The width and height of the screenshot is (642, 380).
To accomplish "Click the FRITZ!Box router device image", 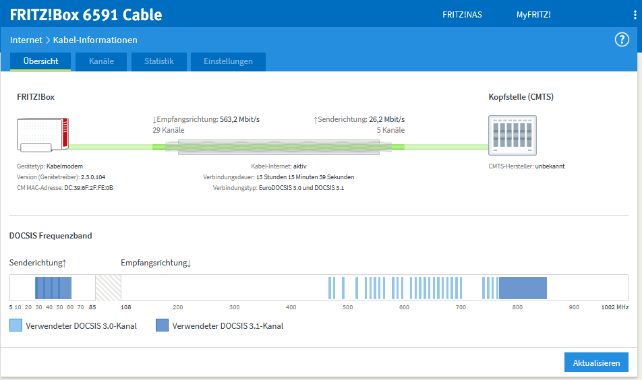I will pyautogui.click(x=42, y=135).
